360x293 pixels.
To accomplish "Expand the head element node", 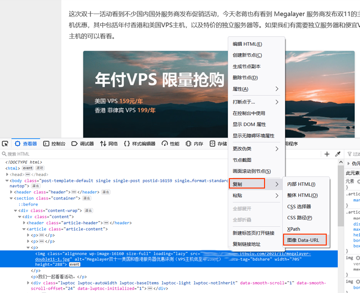I will [7, 174].
